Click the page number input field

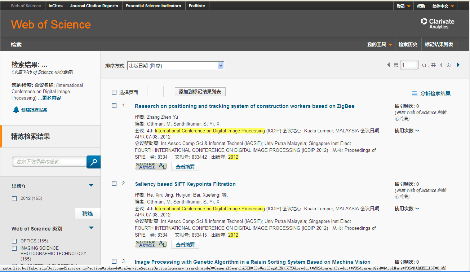(x=409, y=65)
